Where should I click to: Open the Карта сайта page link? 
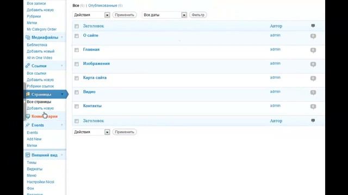95,77
